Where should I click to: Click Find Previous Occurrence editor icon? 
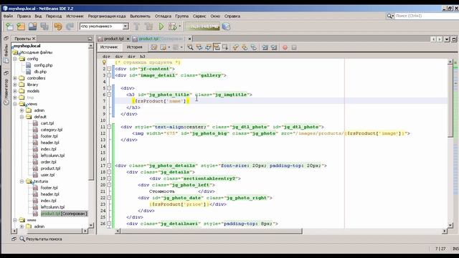[199, 47]
